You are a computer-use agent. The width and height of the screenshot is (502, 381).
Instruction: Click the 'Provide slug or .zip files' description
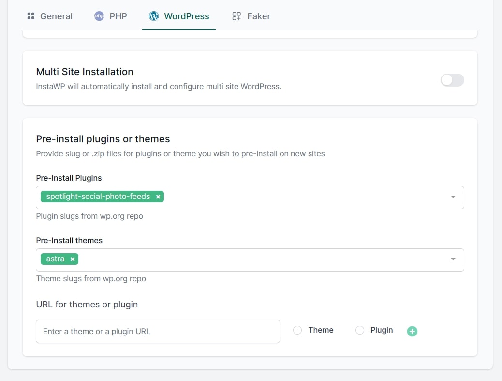point(180,154)
